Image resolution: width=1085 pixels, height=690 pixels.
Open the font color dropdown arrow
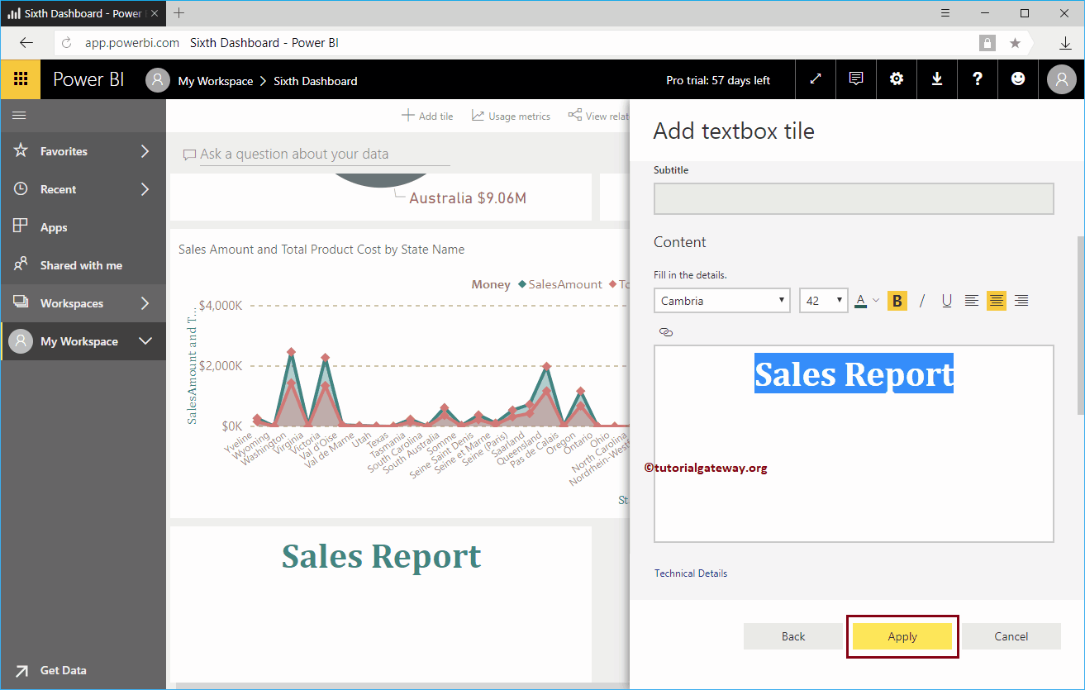876,301
